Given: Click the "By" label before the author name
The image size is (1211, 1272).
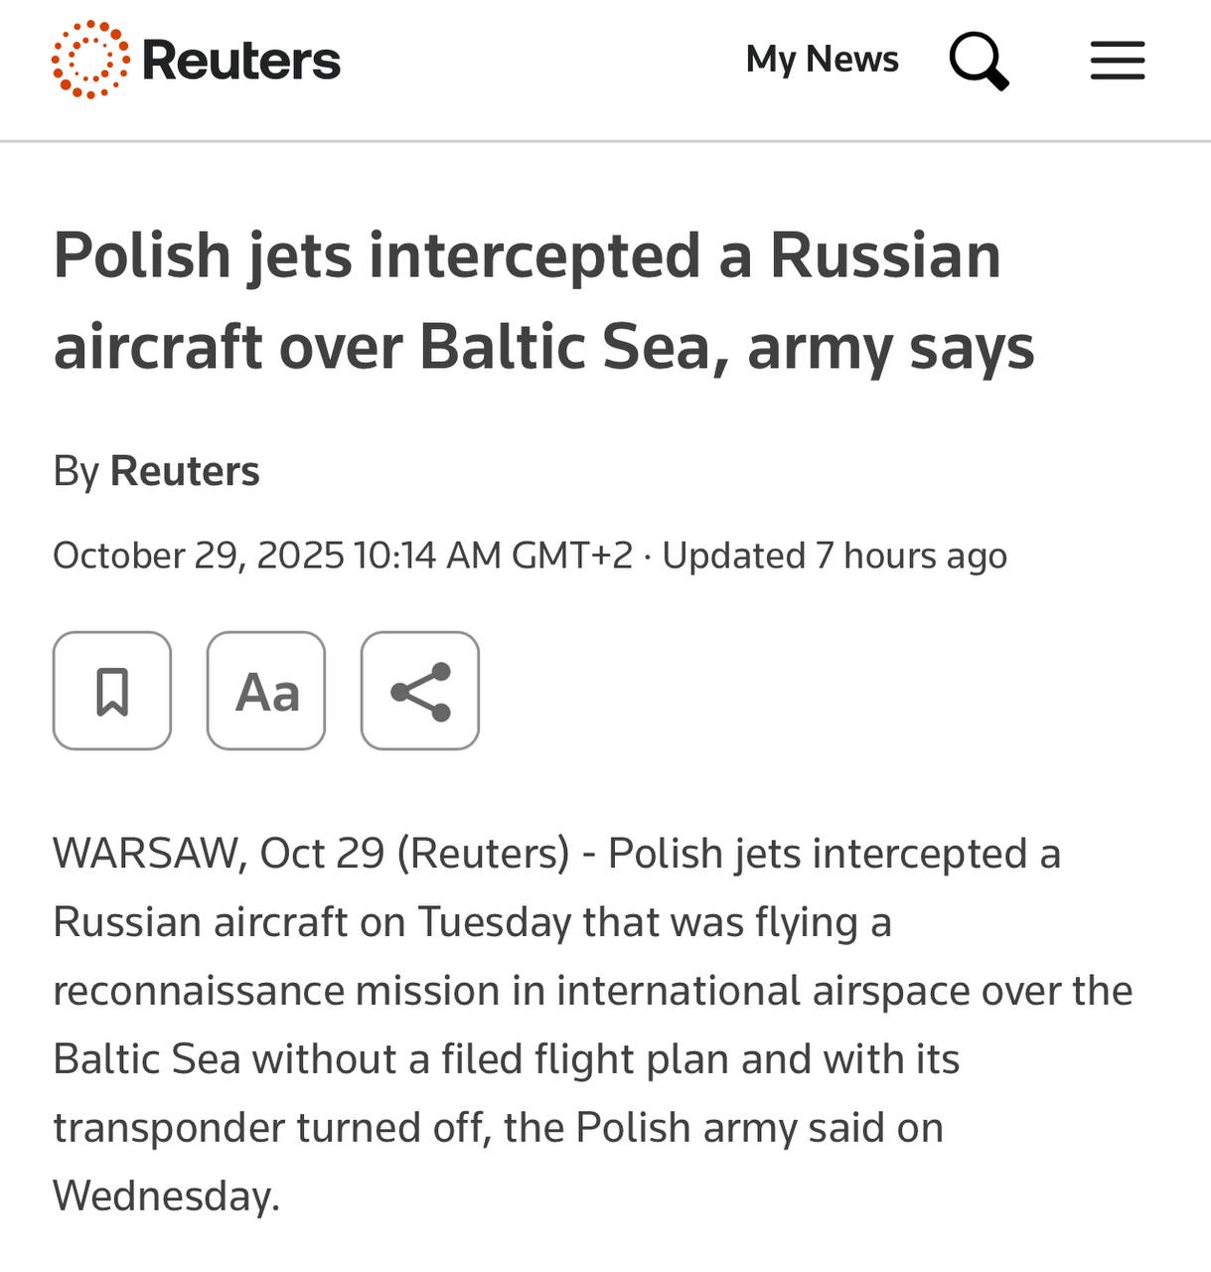Looking at the screenshot, I should 76,471.
